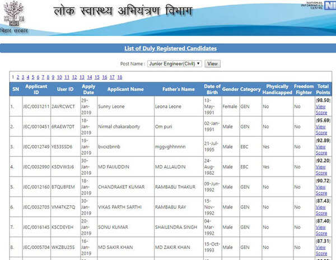Click the Bihar Sarkar emblem logo
This screenshot has width=336, height=260.
pyautogui.click(x=13, y=15)
